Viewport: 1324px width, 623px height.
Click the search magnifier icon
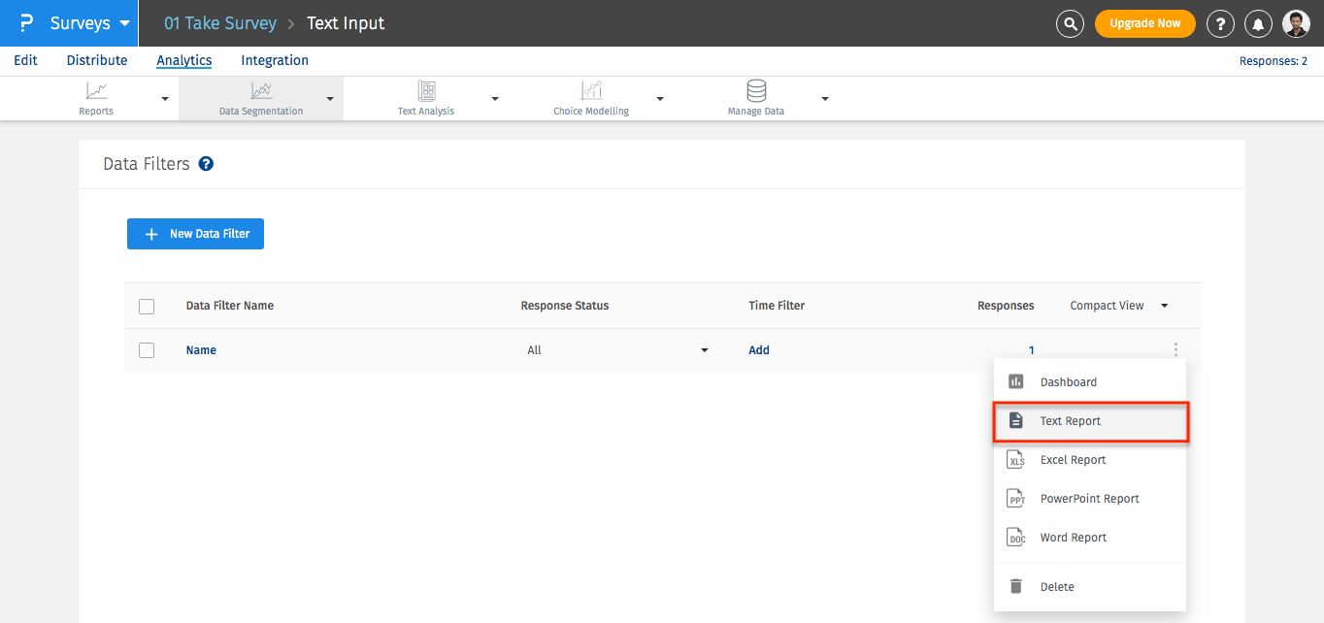[x=1070, y=23]
